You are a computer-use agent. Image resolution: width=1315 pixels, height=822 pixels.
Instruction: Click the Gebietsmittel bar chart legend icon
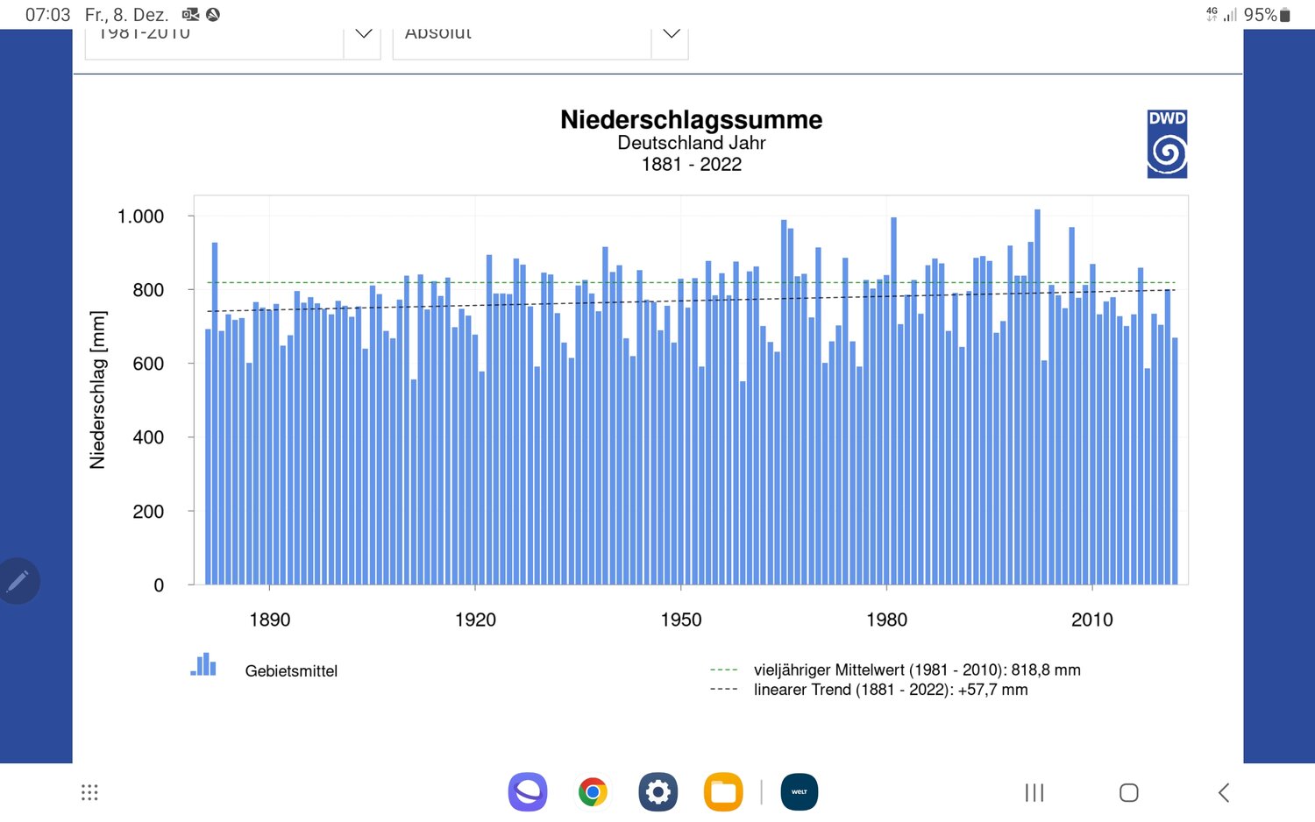(x=203, y=665)
